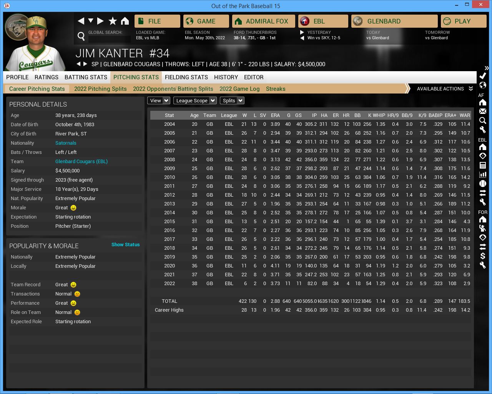Open the Splits dropdown

[x=232, y=100]
